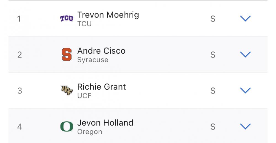
Task: Click the Oregon green O logo
Action: pyautogui.click(x=67, y=127)
